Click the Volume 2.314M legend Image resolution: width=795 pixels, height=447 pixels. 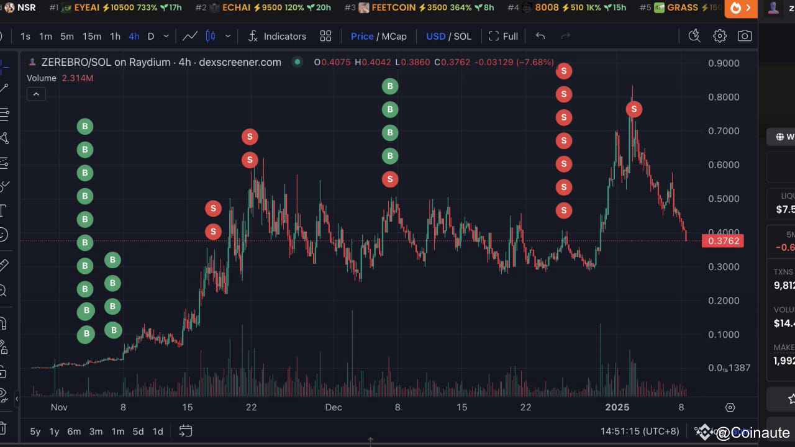click(x=60, y=78)
